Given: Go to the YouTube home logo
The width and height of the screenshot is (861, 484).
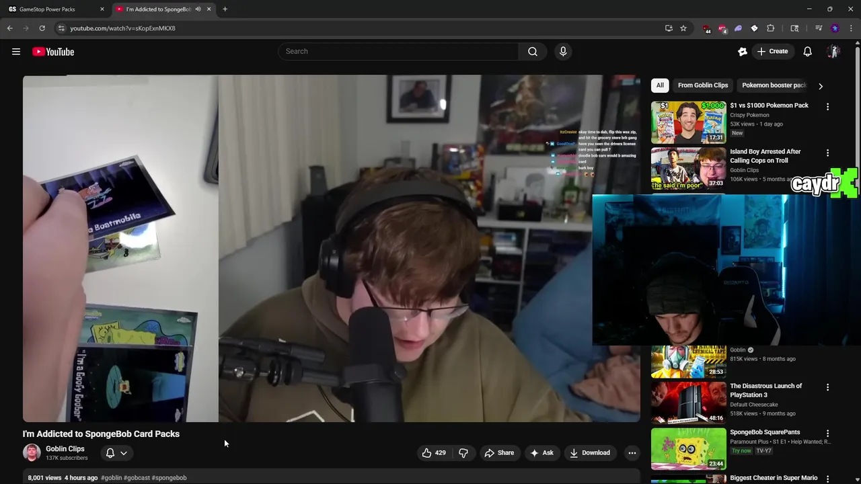Looking at the screenshot, I should (x=53, y=52).
